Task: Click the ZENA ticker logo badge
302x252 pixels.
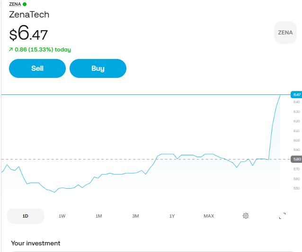Action: coord(285,33)
